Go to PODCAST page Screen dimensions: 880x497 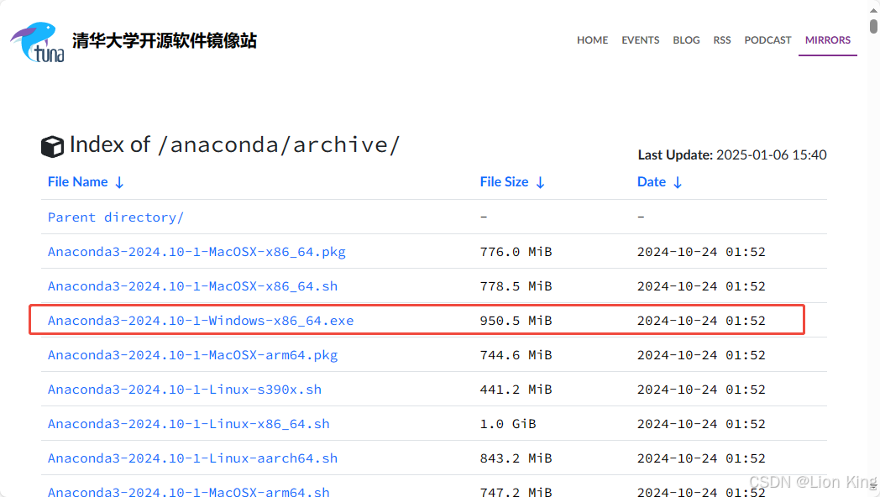pos(767,39)
